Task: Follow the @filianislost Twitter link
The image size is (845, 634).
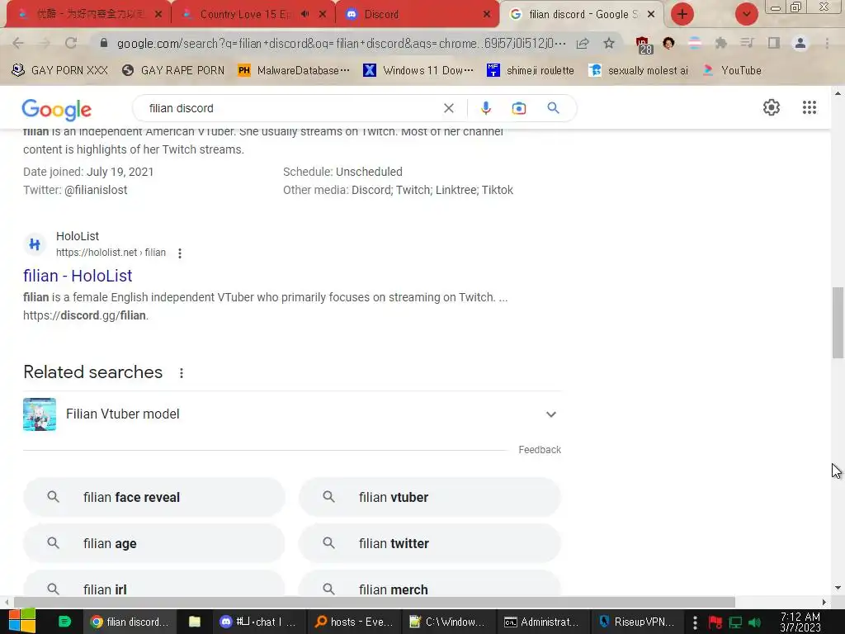Action: 96,191
